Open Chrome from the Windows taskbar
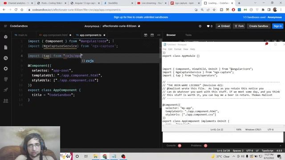285x160 pixels. point(105,156)
